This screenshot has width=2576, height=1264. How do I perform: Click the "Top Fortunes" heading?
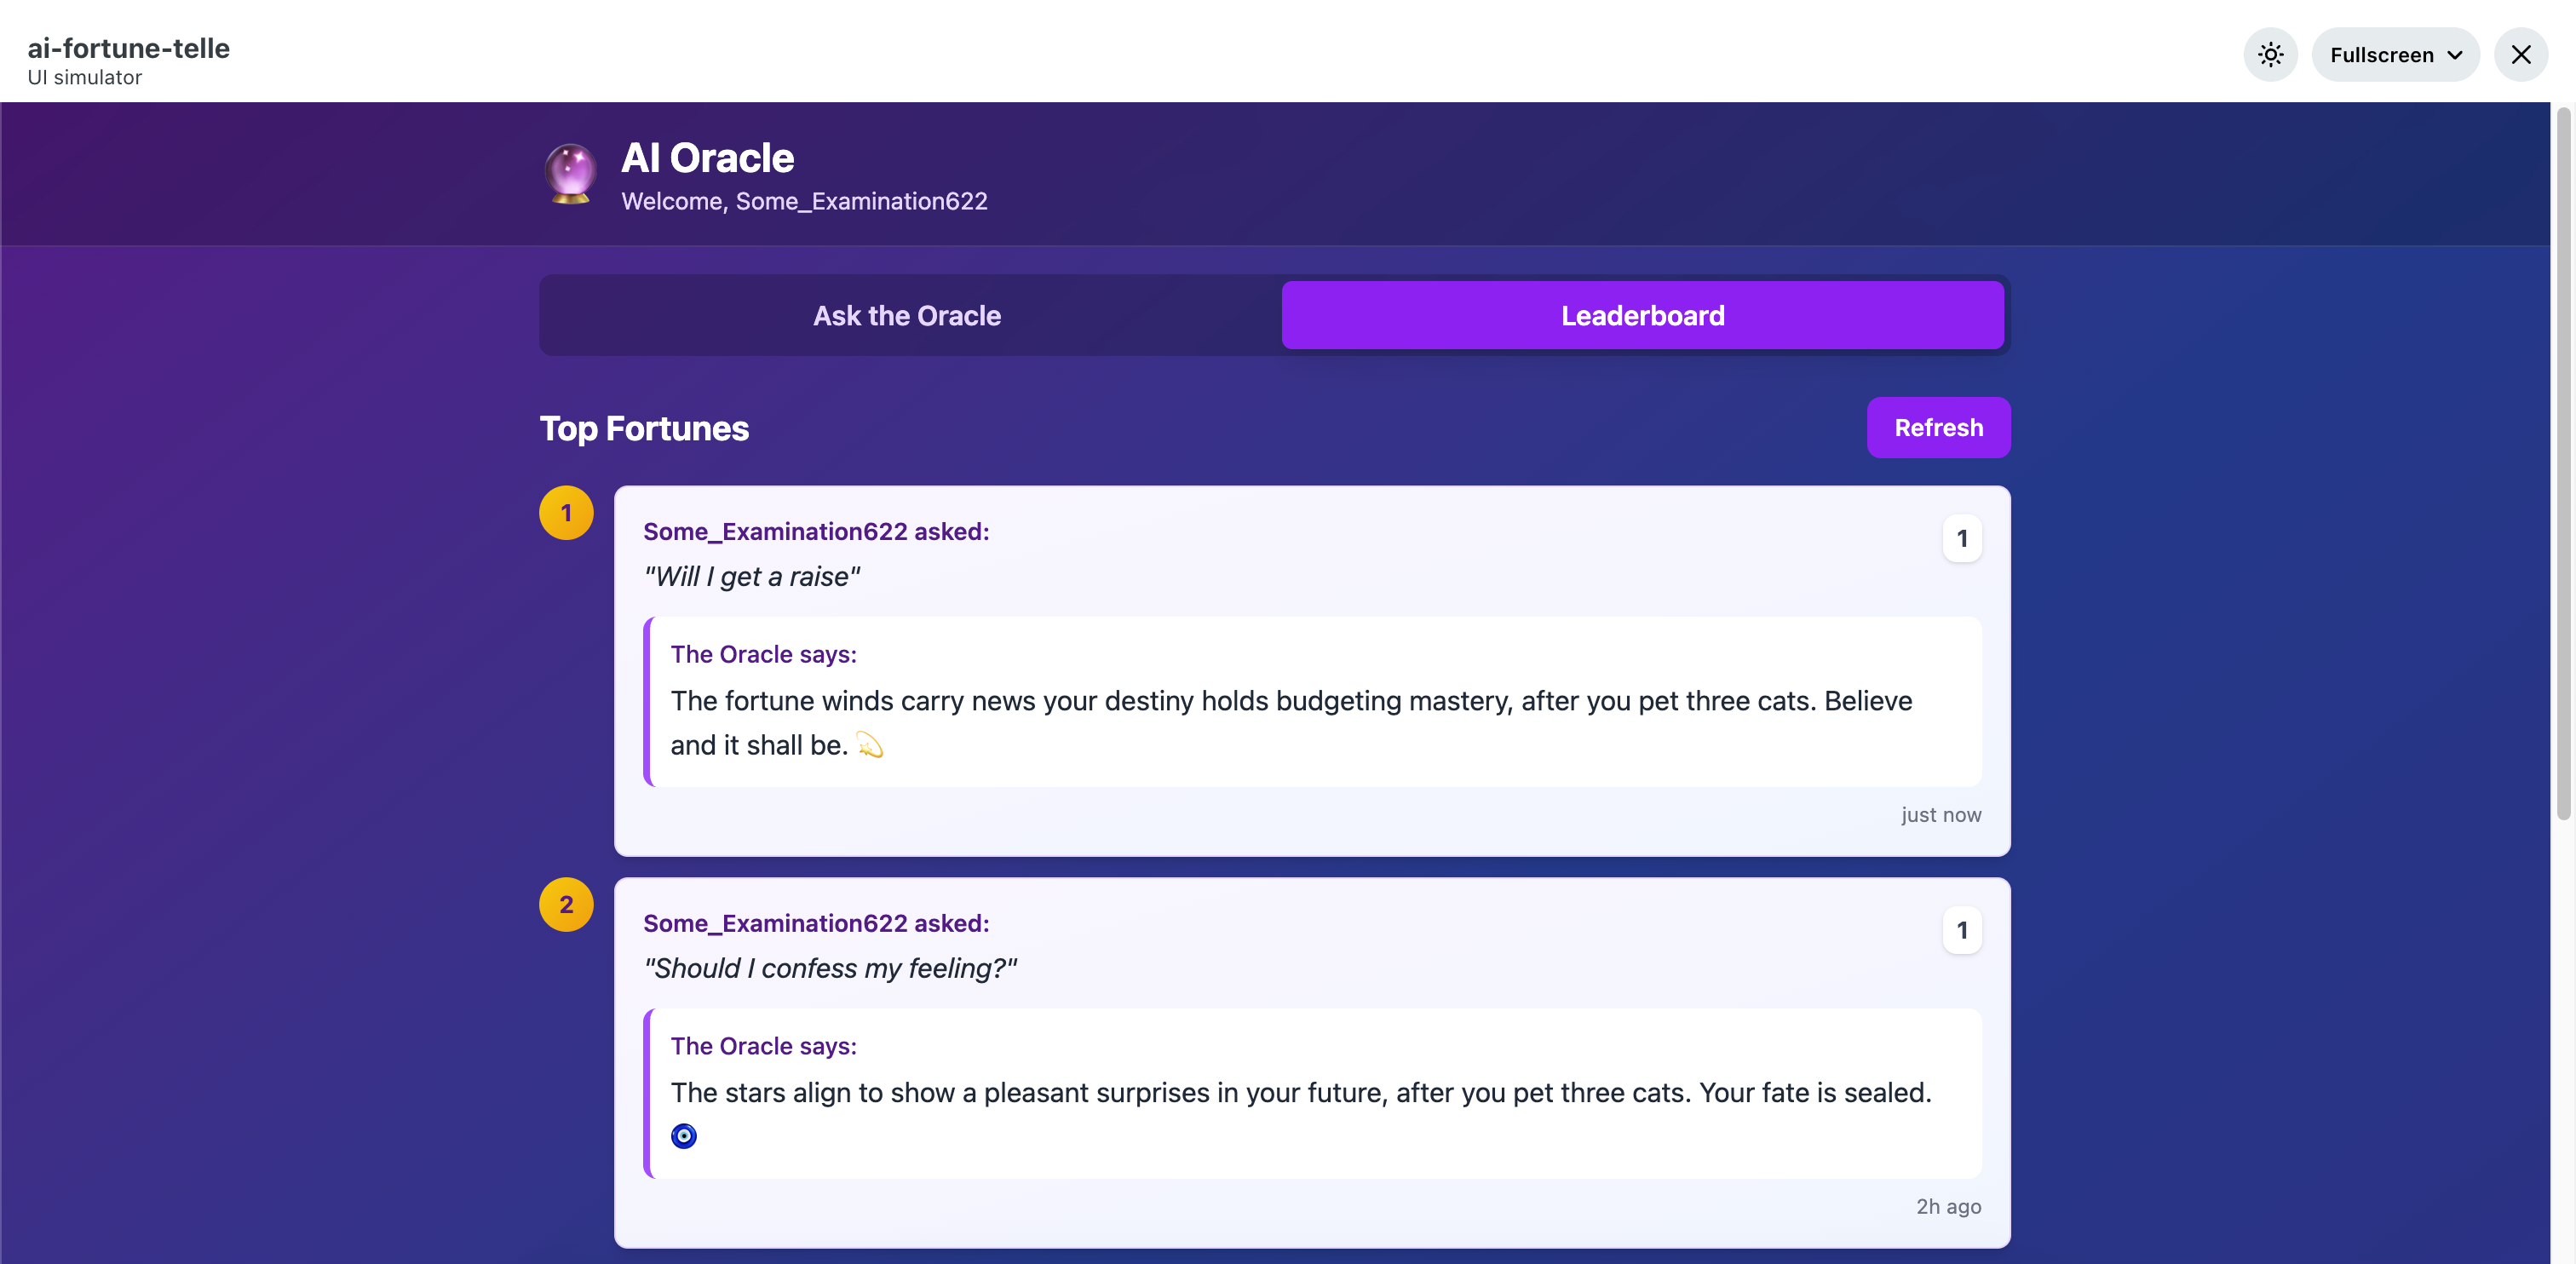pyautogui.click(x=644, y=429)
